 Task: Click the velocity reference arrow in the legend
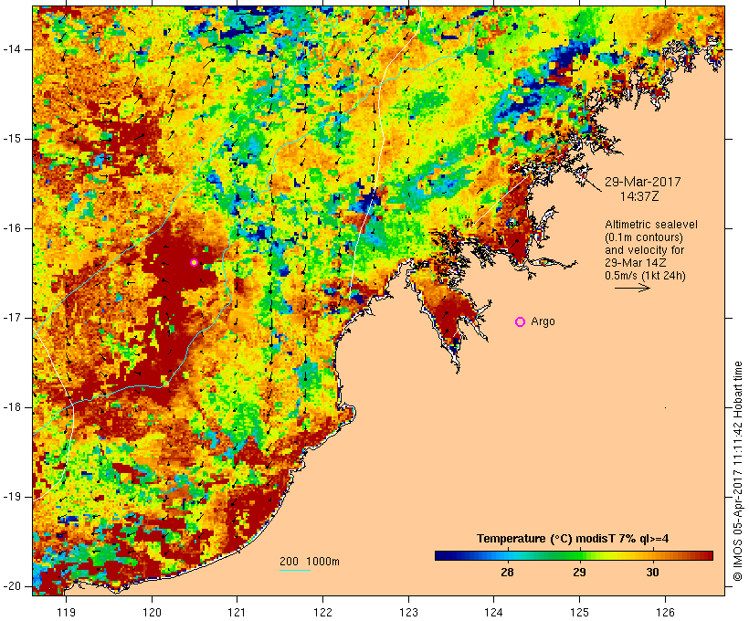632,288
